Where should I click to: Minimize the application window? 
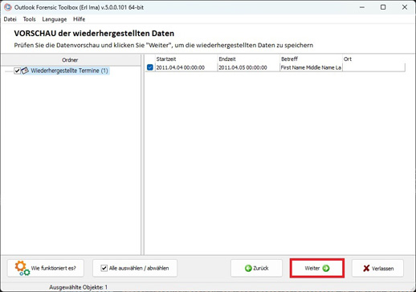point(362,7)
